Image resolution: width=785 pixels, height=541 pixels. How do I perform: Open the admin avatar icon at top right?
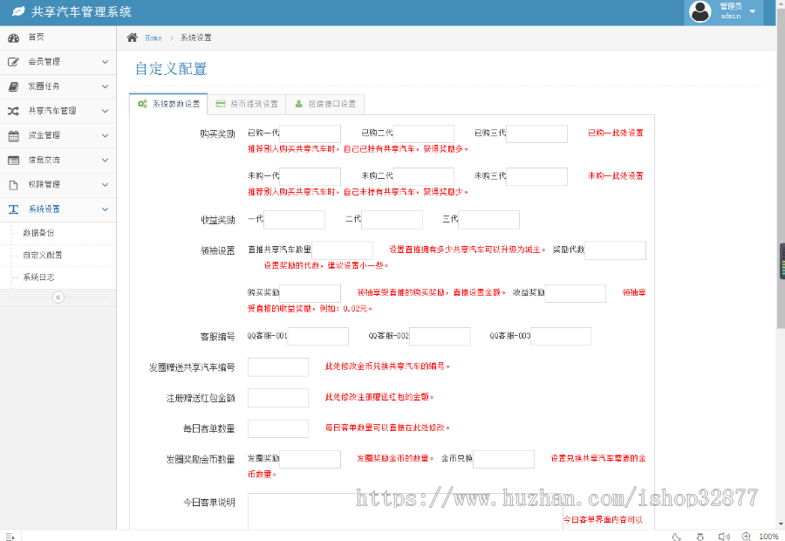[x=700, y=11]
